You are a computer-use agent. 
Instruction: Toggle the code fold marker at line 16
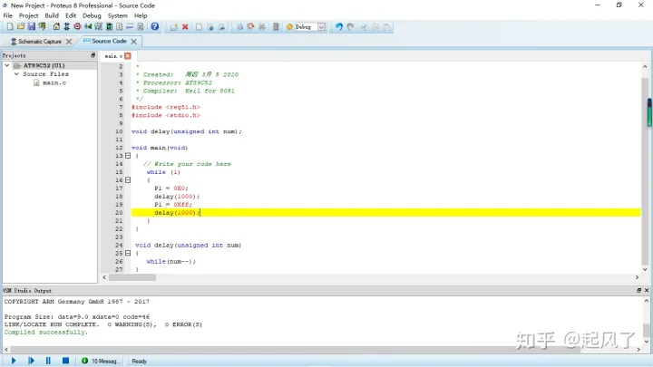[128, 180]
